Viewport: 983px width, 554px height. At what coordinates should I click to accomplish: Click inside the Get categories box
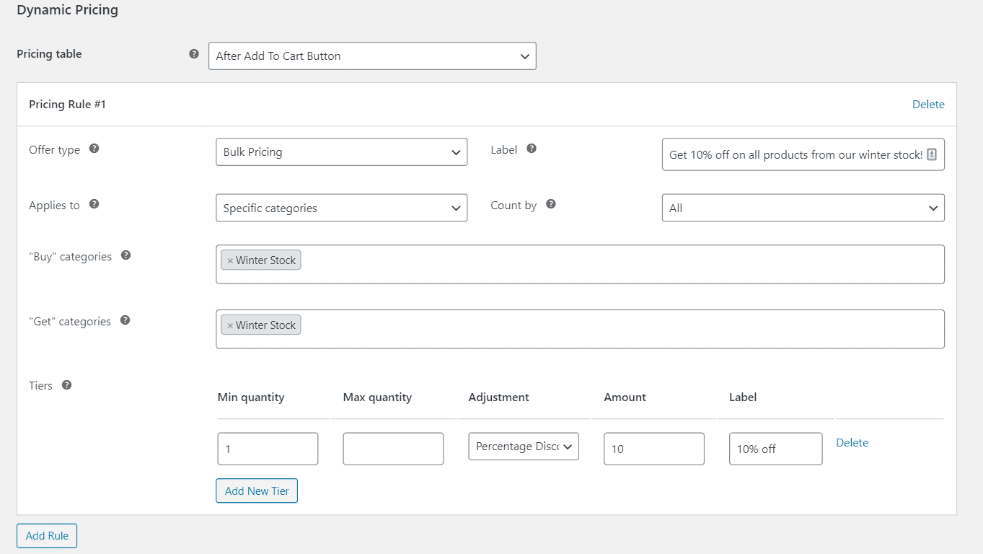pos(580,329)
